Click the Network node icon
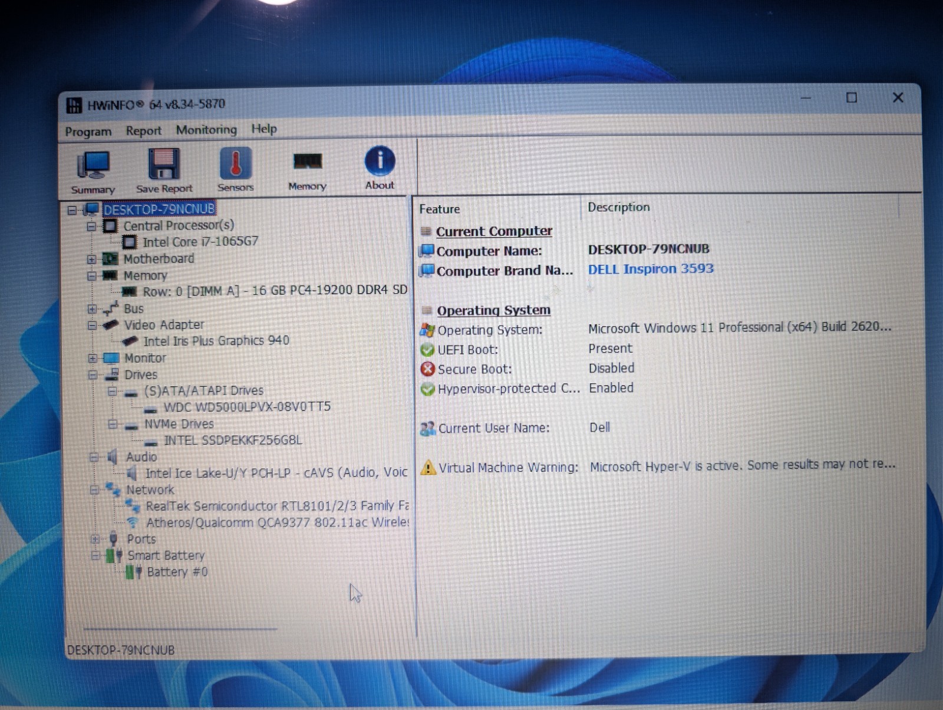The image size is (943, 710). [x=113, y=489]
